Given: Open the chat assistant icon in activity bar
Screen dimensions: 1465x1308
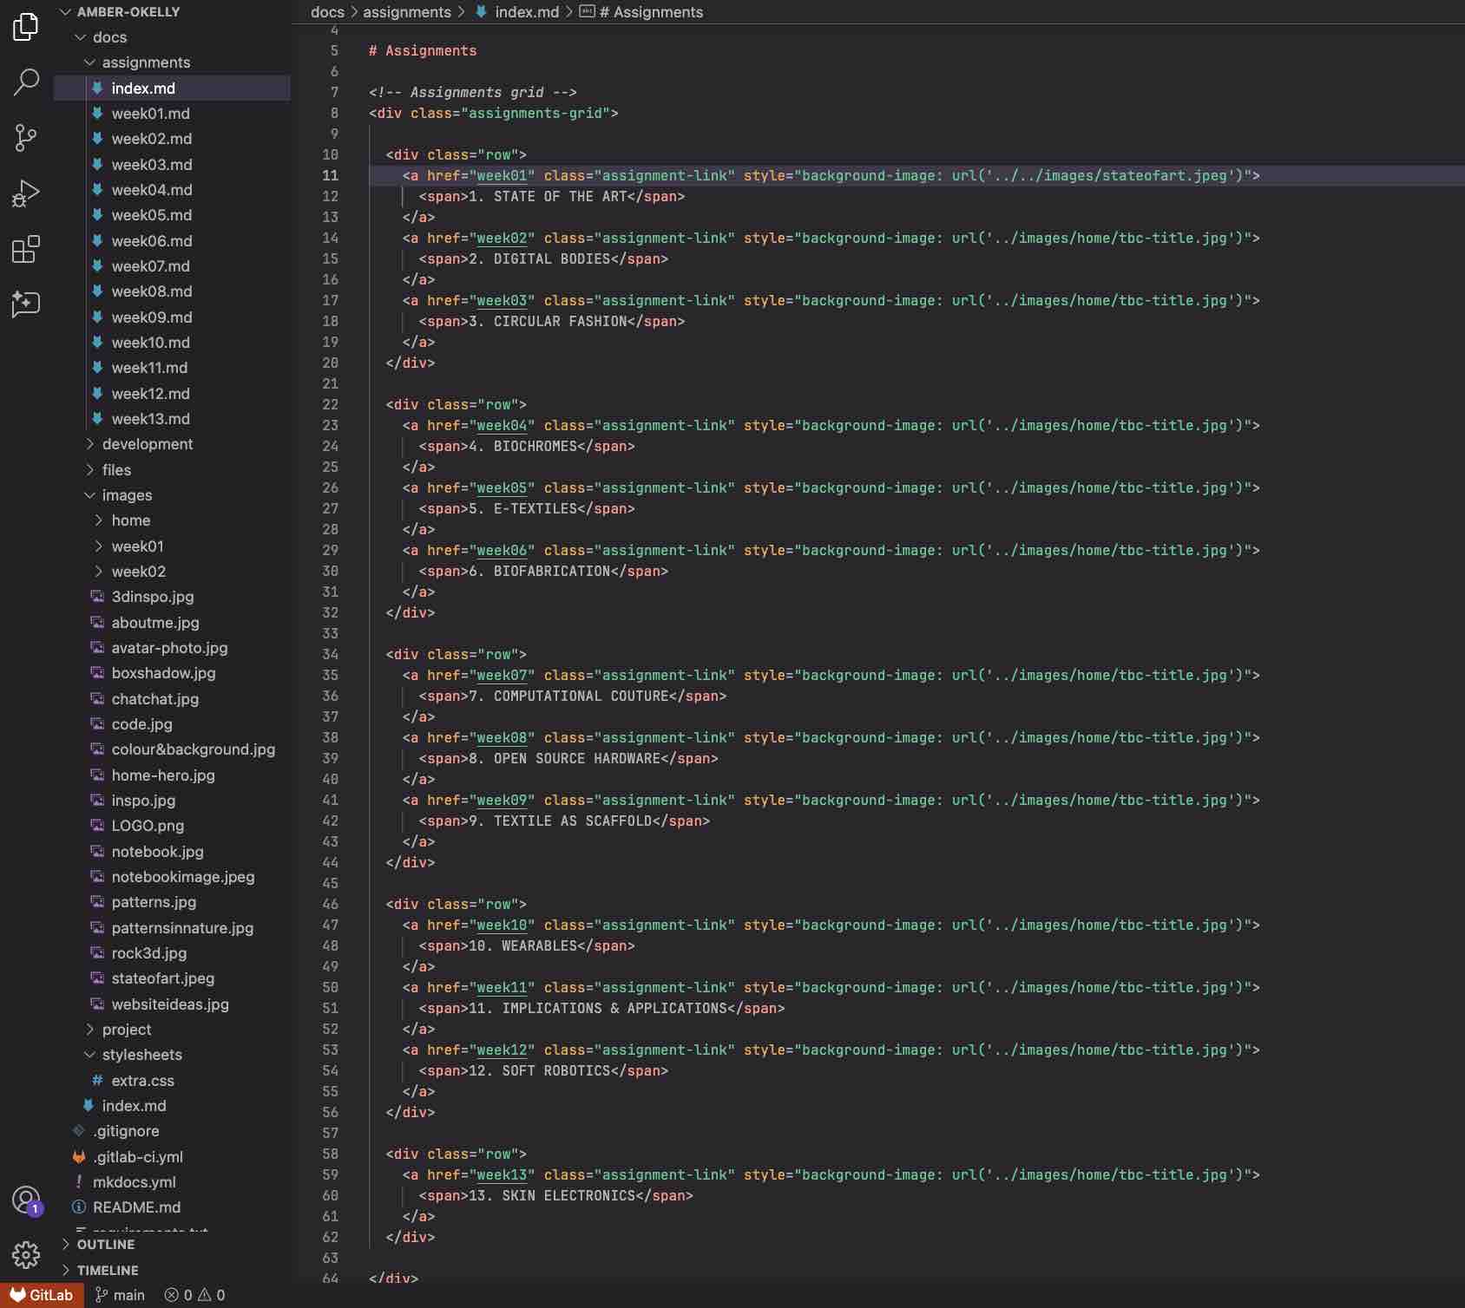Looking at the screenshot, I should pyautogui.click(x=26, y=304).
